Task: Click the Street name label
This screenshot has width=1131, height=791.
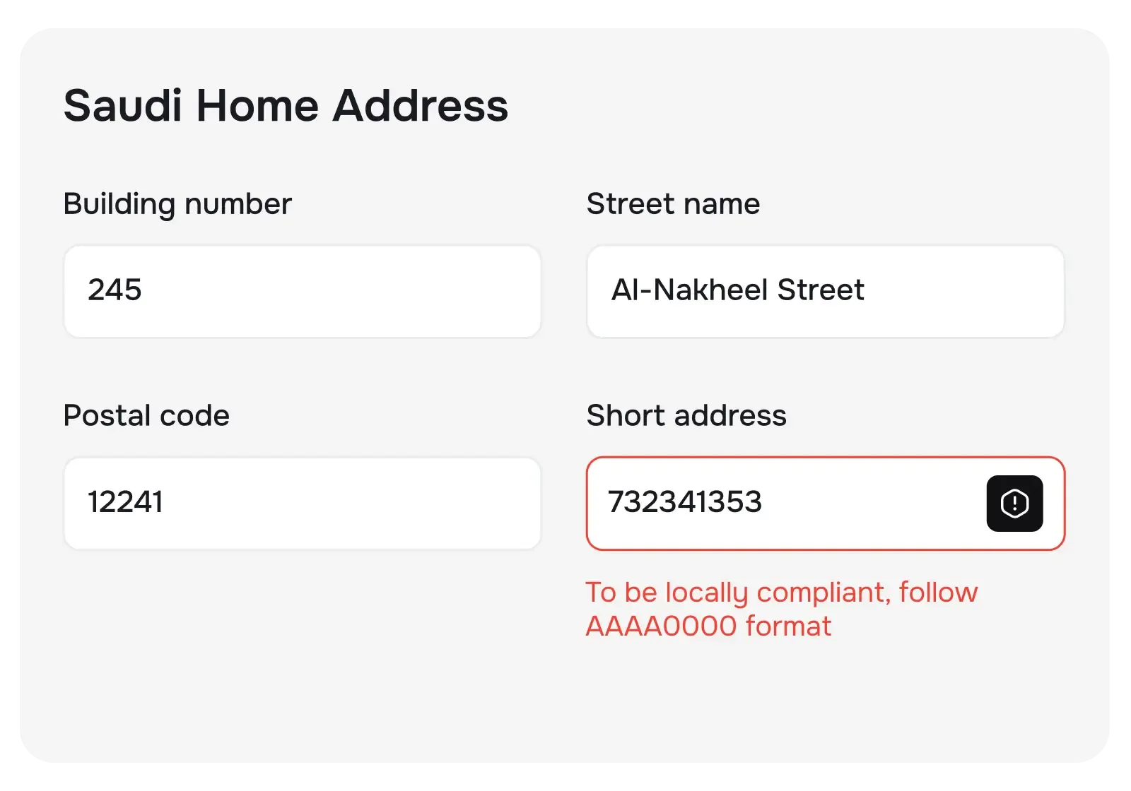Action: pos(674,204)
